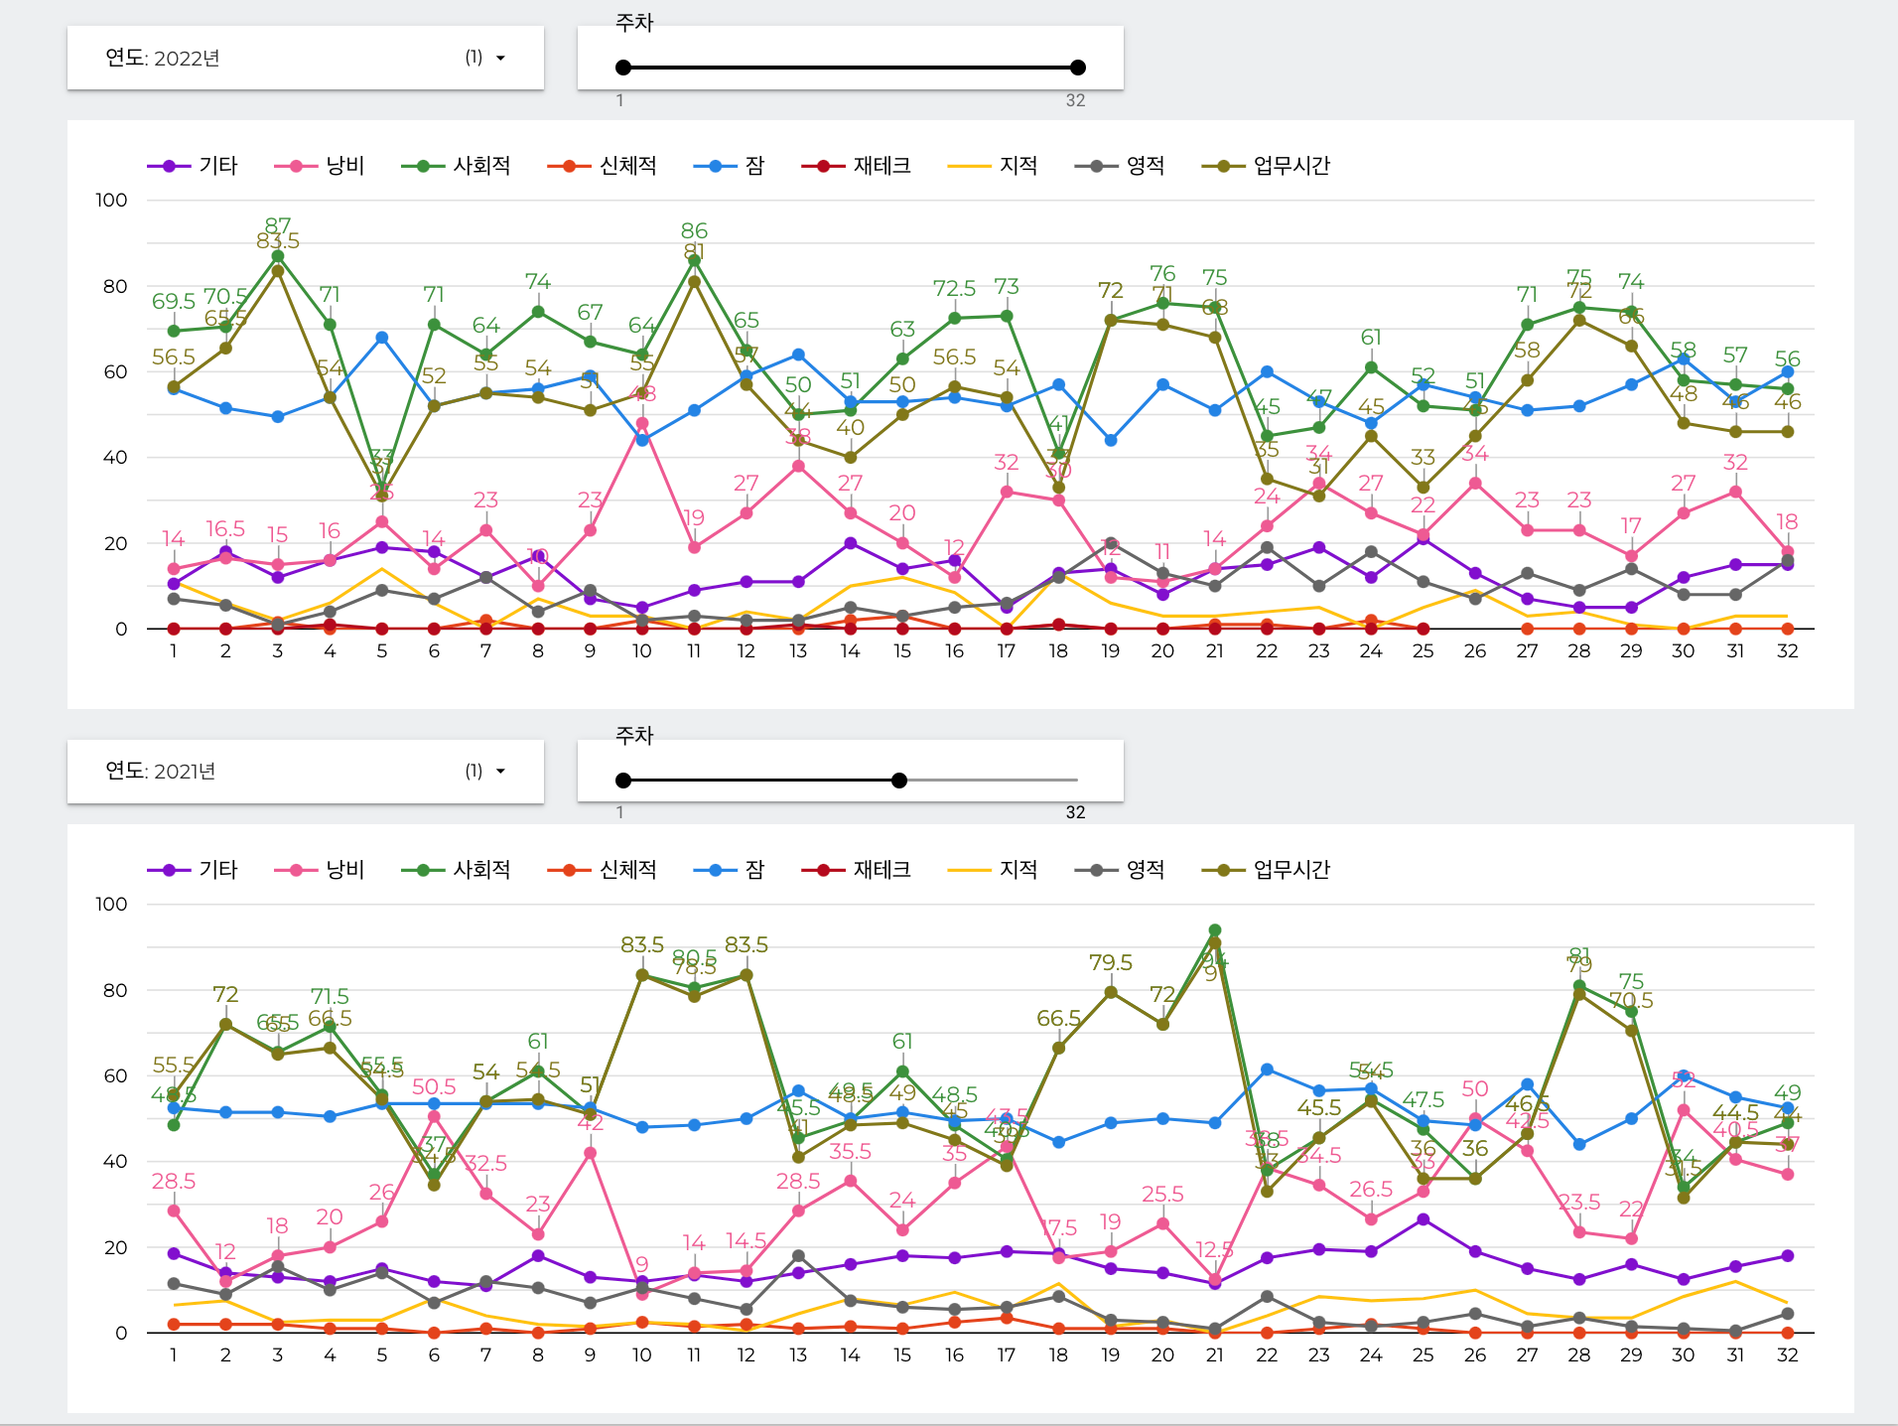Toggle 지적 series in bottom chart legend
Screen dimensions: 1898x1426
click(x=993, y=870)
